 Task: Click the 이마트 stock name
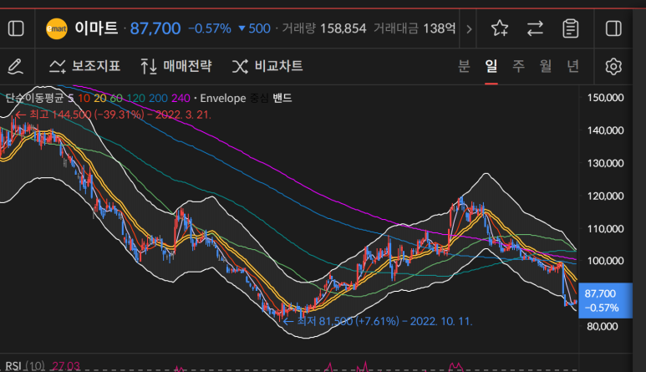96,28
